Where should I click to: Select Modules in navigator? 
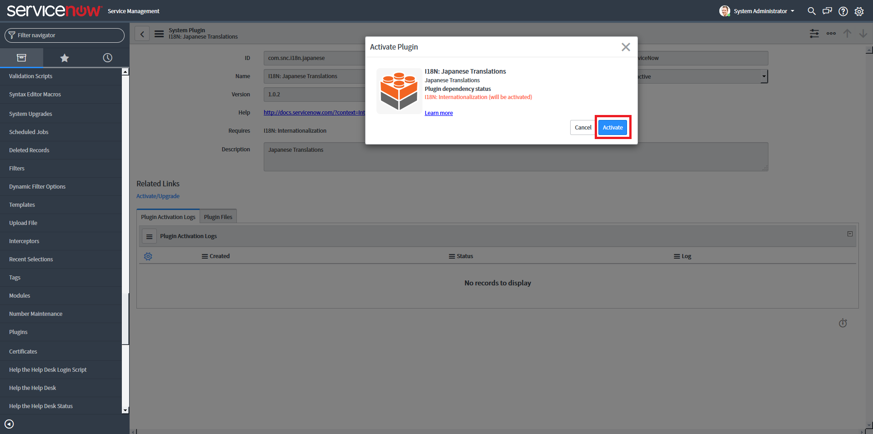[x=20, y=296]
